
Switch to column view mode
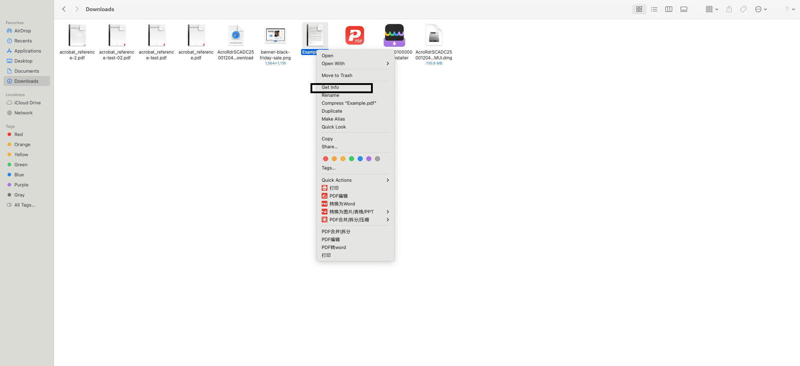pos(669,9)
